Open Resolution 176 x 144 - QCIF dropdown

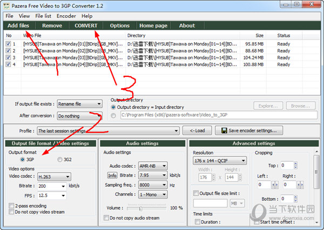220,161
